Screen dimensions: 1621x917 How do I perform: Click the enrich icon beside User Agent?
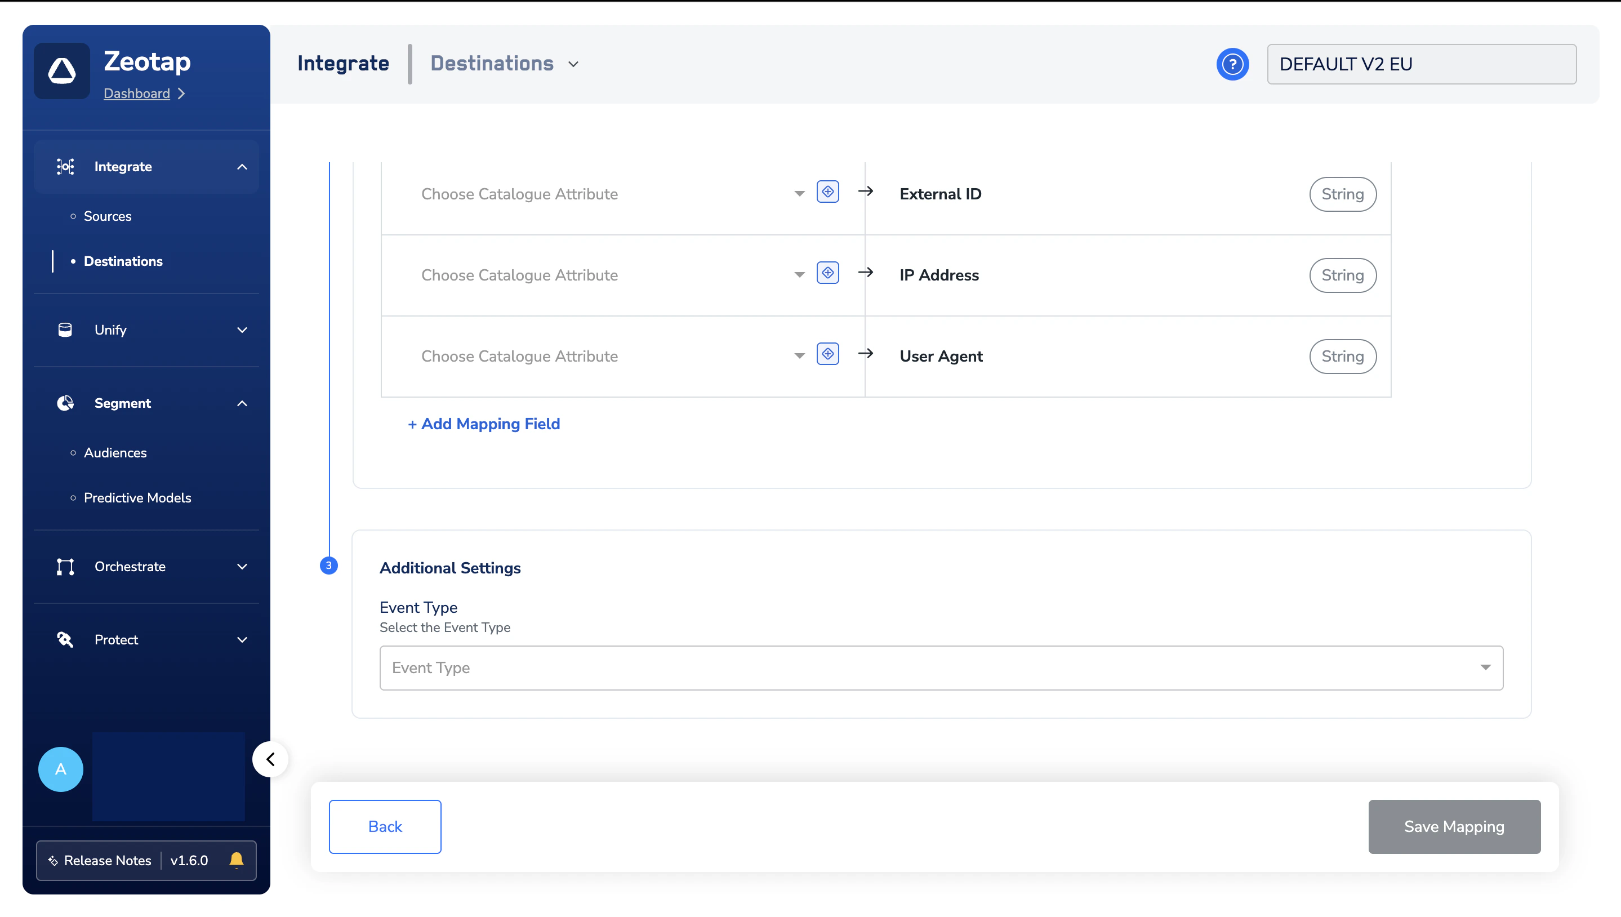(827, 355)
